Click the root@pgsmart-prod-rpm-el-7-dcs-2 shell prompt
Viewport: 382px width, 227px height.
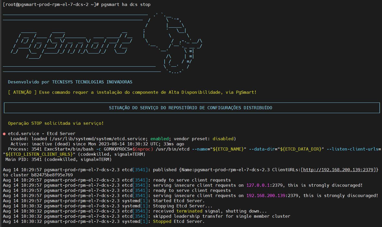pyautogui.click(x=51, y=4)
